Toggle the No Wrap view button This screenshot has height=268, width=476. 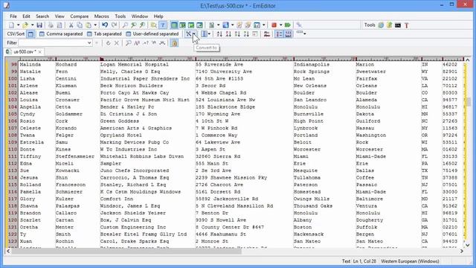[x=174, y=25]
